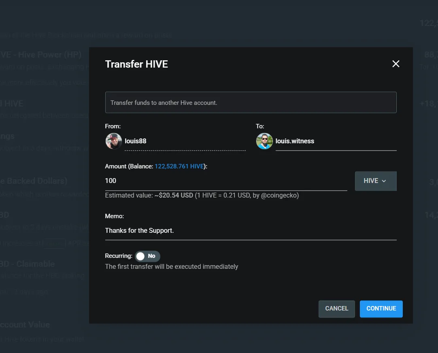The image size is (438, 353).
Task: Click the louis.witness avatar image
Action: click(264, 141)
